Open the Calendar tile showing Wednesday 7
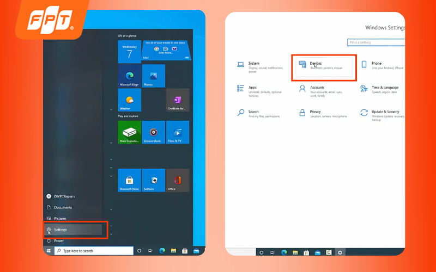436x272 pixels. tap(129, 52)
